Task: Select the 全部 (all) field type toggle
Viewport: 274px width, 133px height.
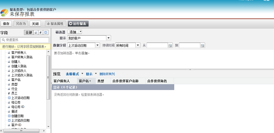Action: [x=29, y=33]
